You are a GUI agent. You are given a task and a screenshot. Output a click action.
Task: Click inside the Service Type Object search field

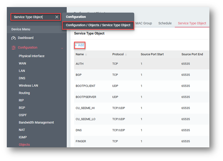pos(32,17)
